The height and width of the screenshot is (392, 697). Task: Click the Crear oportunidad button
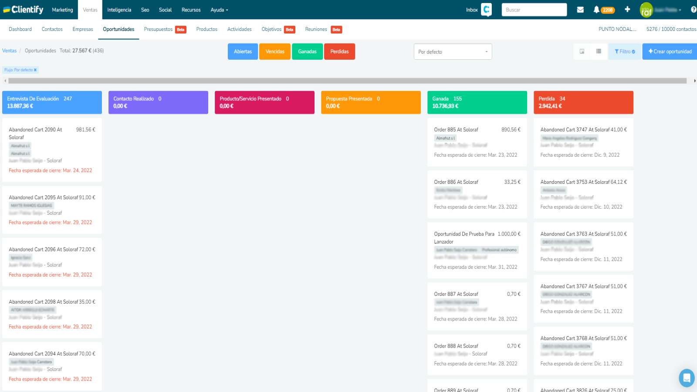[670, 51]
